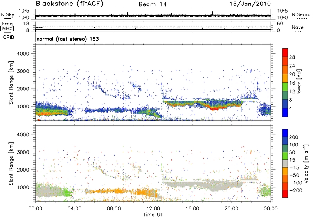Pick the bright blue bottom segment of the power colorbar
Screen dimensions: 313x217
point(285,113)
